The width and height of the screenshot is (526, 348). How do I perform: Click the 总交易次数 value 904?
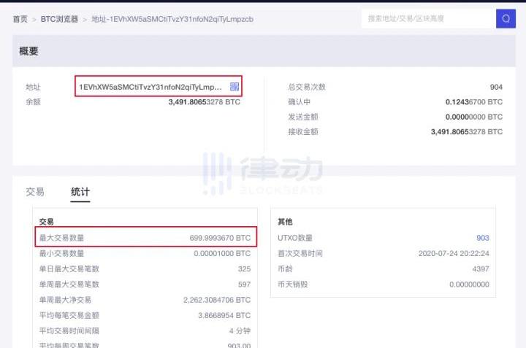pyautogui.click(x=495, y=87)
